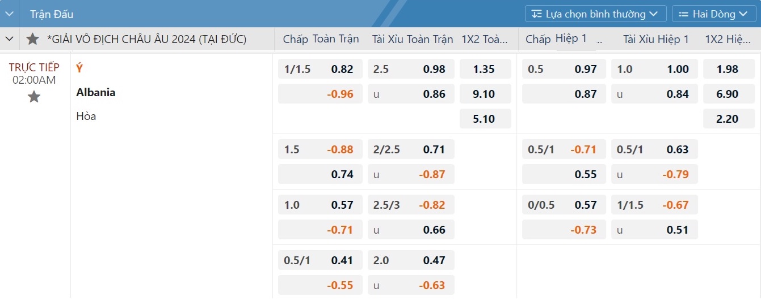
Task: Click the Ý team name
Action: (x=79, y=68)
